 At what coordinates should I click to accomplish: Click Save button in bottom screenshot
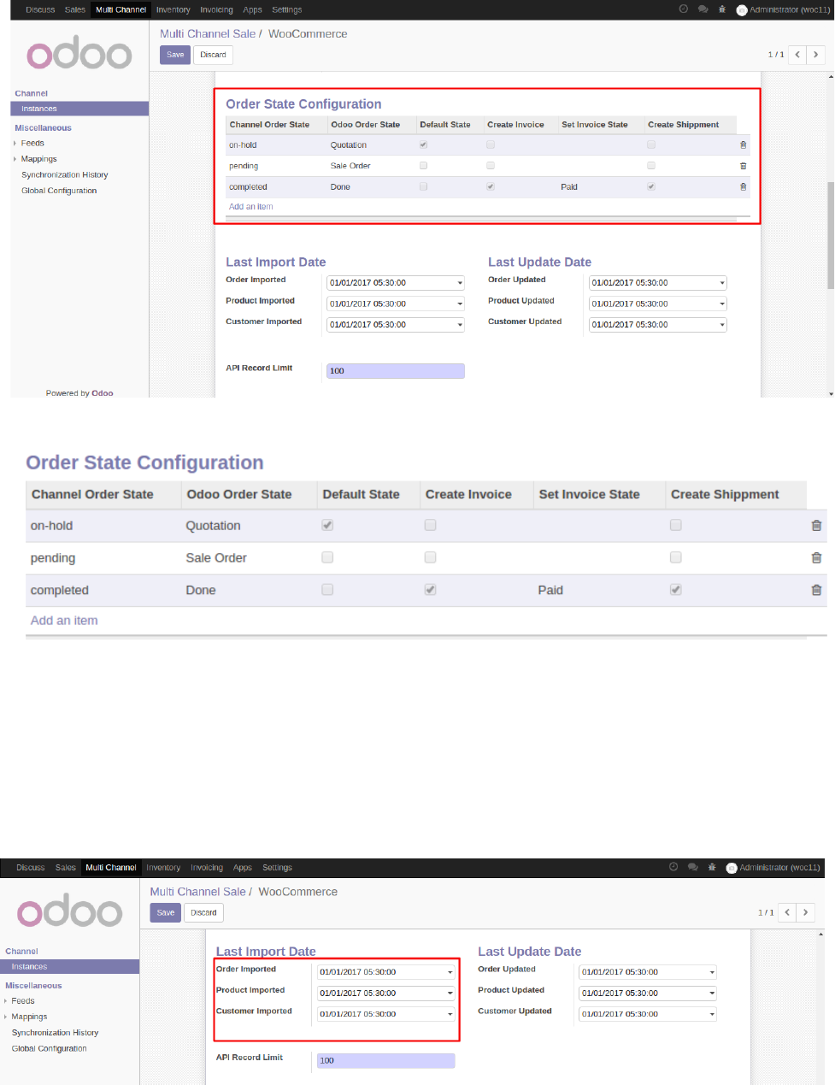(x=166, y=912)
